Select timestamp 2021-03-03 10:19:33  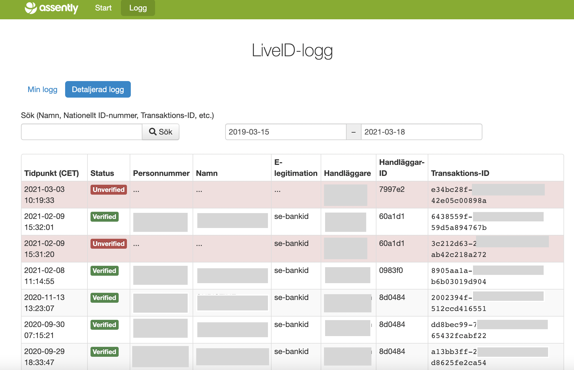click(44, 195)
